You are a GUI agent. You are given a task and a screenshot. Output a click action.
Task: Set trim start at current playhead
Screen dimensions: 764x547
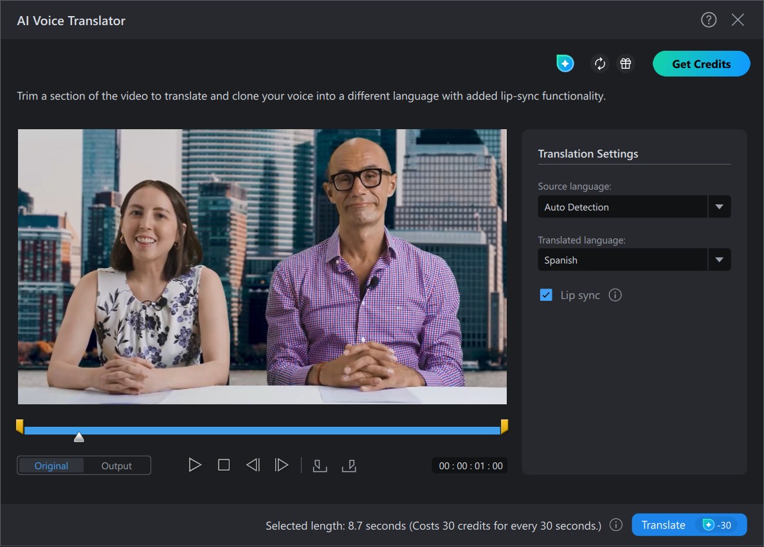(320, 465)
